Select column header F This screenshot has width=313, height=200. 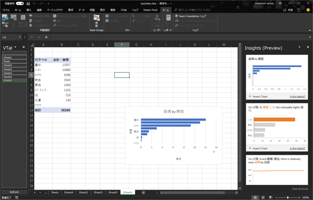(x=122, y=45)
